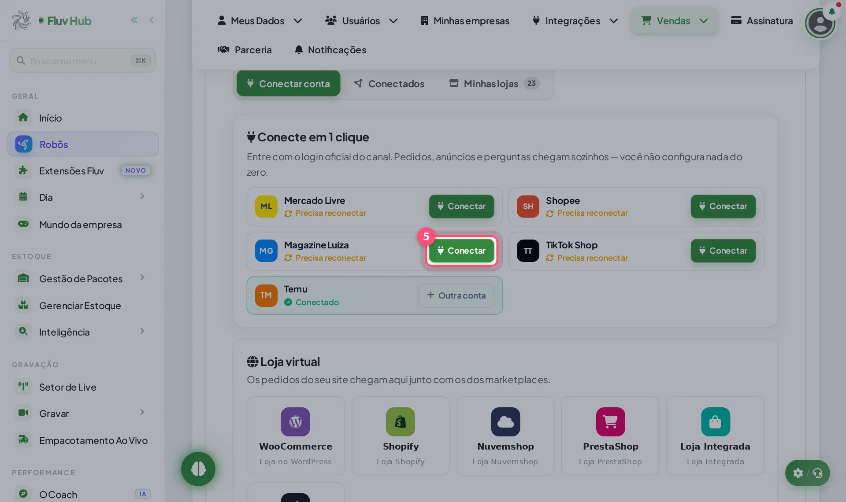Click the user profile avatar
846x502 pixels.
pyautogui.click(x=820, y=23)
